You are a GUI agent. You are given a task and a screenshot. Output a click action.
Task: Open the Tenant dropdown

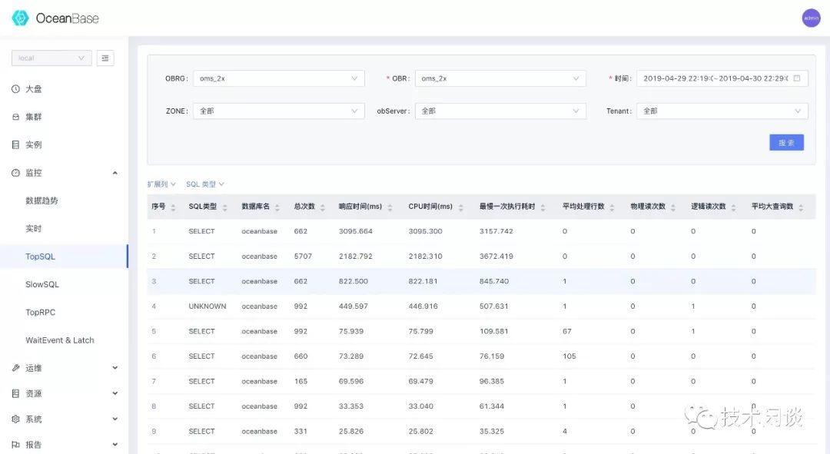pos(722,111)
